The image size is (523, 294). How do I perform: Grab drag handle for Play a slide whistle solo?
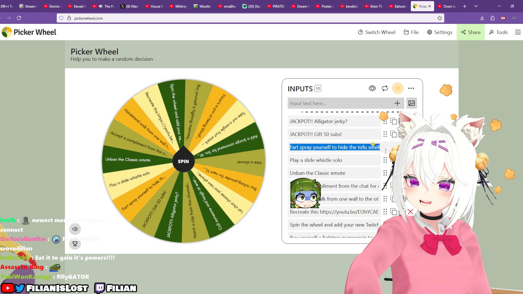pyautogui.click(x=385, y=160)
